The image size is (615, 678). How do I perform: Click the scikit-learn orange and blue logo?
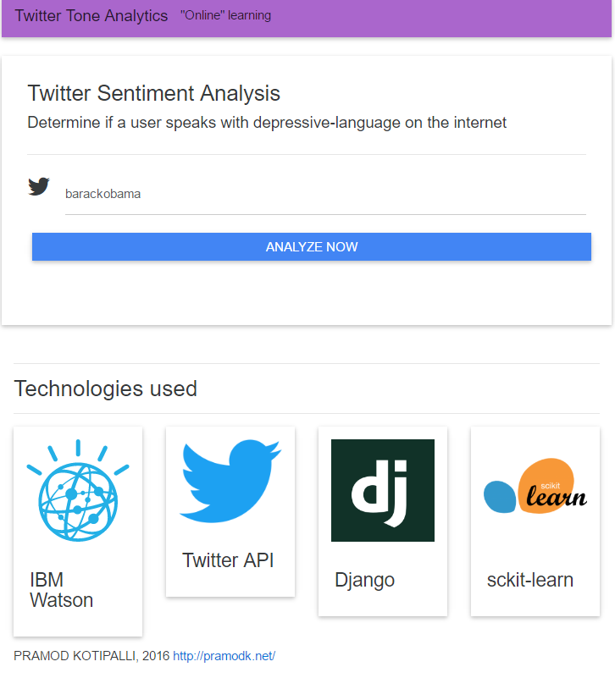click(x=535, y=488)
